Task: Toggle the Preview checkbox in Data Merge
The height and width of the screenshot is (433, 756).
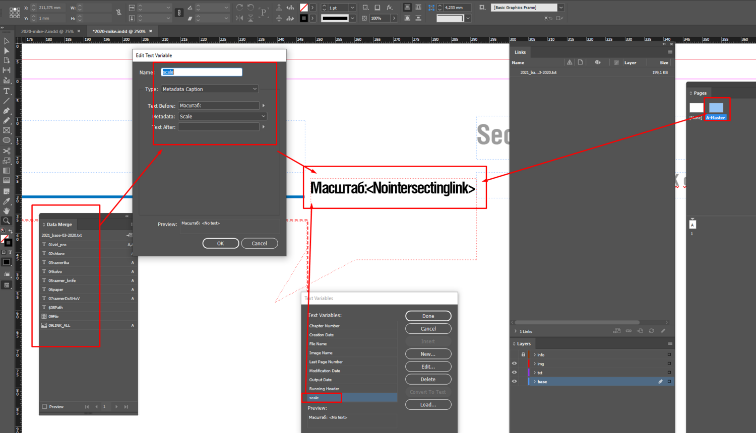Action: click(45, 407)
